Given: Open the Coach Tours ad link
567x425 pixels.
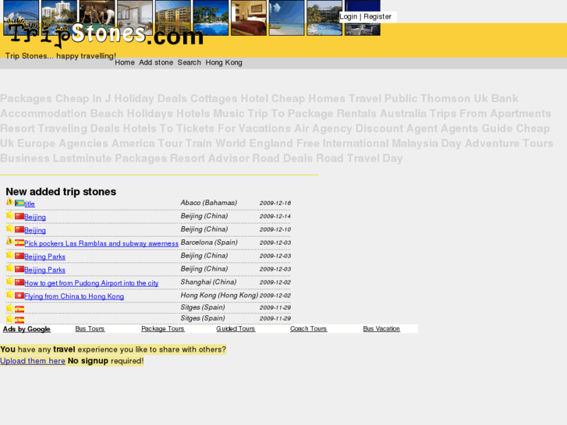Looking at the screenshot, I should 308,329.
